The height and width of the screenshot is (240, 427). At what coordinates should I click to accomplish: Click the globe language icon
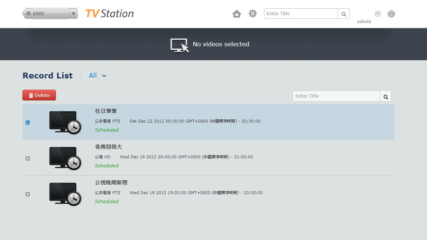pyautogui.click(x=391, y=14)
